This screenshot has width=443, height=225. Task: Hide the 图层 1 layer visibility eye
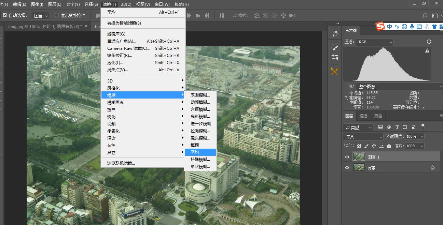coord(347,157)
